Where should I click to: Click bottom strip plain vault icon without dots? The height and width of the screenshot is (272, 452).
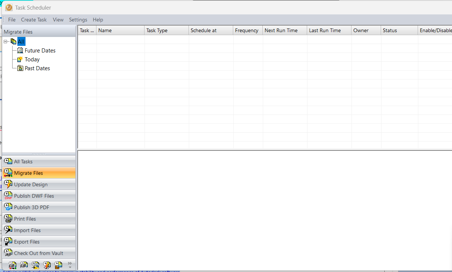[24, 265]
